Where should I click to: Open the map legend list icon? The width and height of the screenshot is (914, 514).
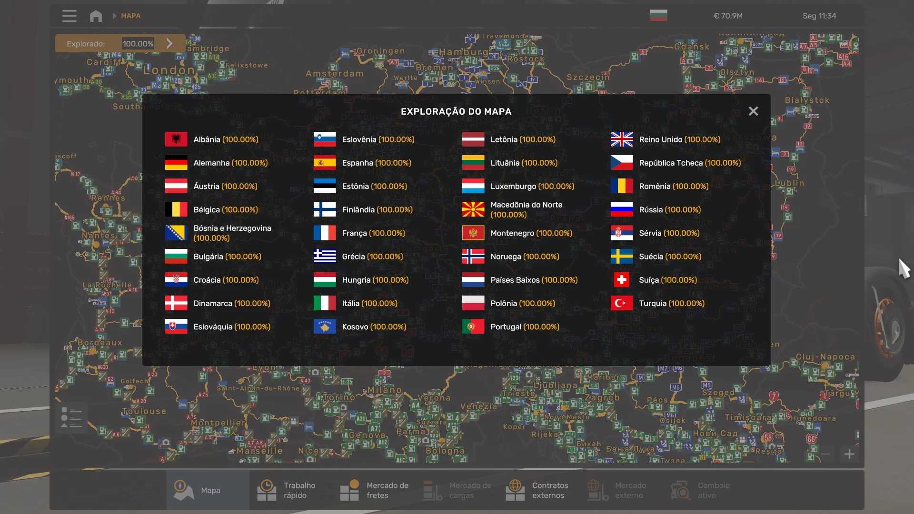click(71, 417)
